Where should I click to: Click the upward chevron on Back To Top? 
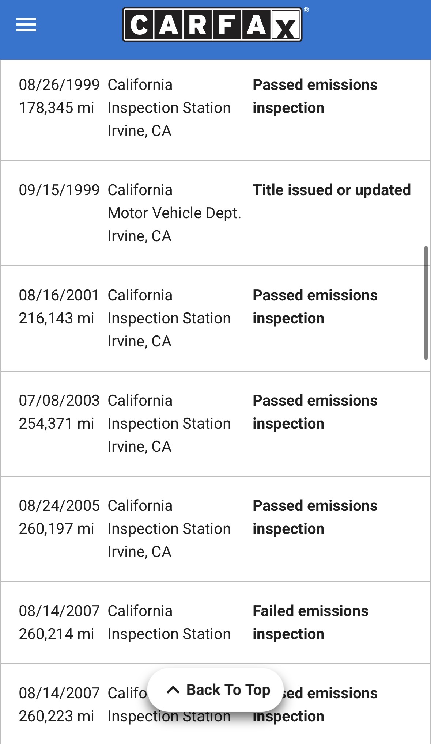(173, 690)
